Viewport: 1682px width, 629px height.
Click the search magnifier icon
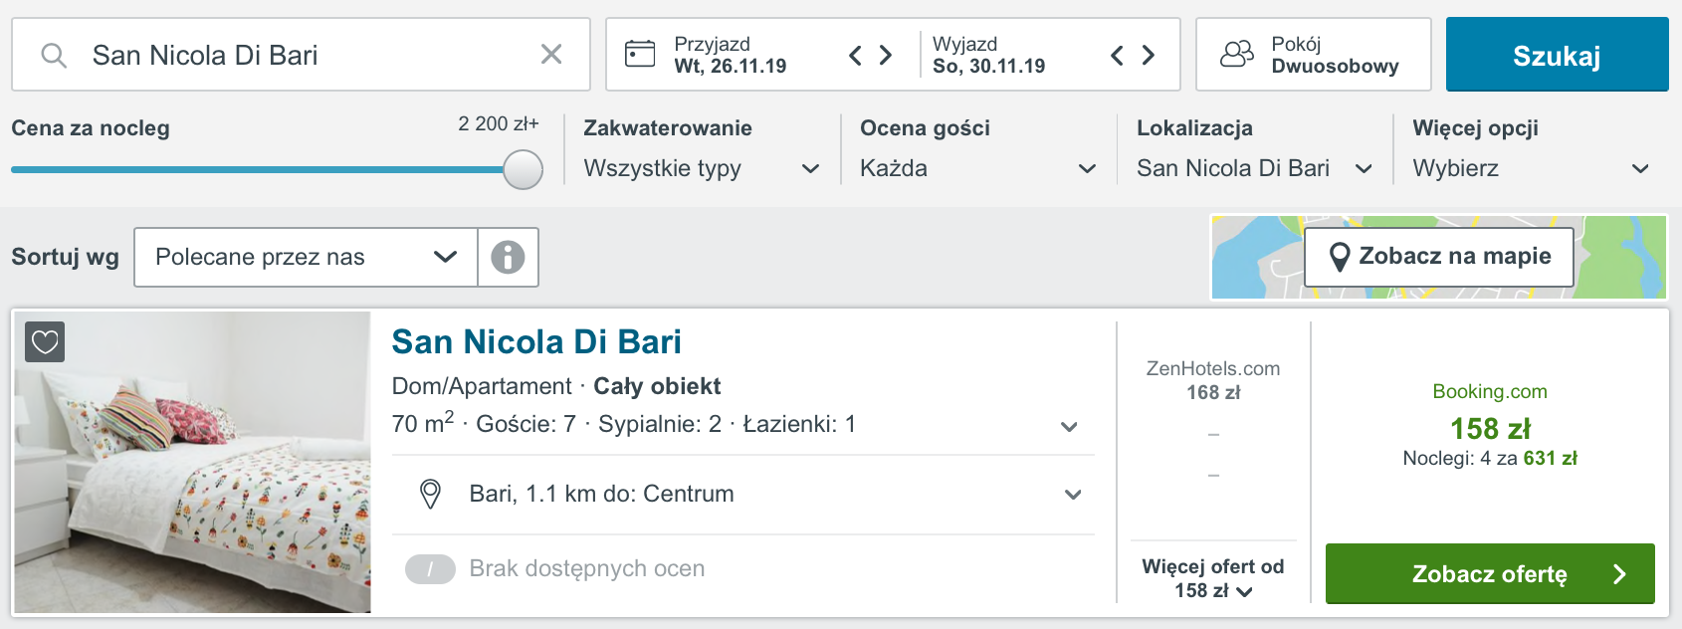tap(54, 55)
